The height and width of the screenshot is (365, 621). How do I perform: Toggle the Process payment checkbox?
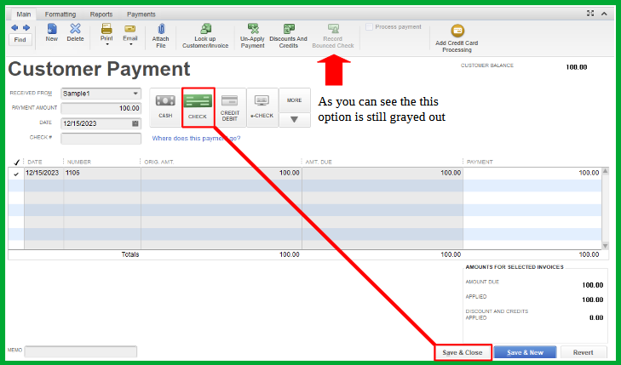click(x=369, y=27)
